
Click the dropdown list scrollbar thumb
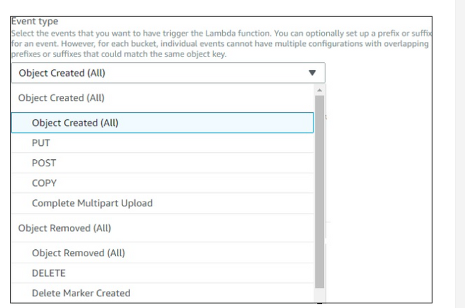[319, 192]
